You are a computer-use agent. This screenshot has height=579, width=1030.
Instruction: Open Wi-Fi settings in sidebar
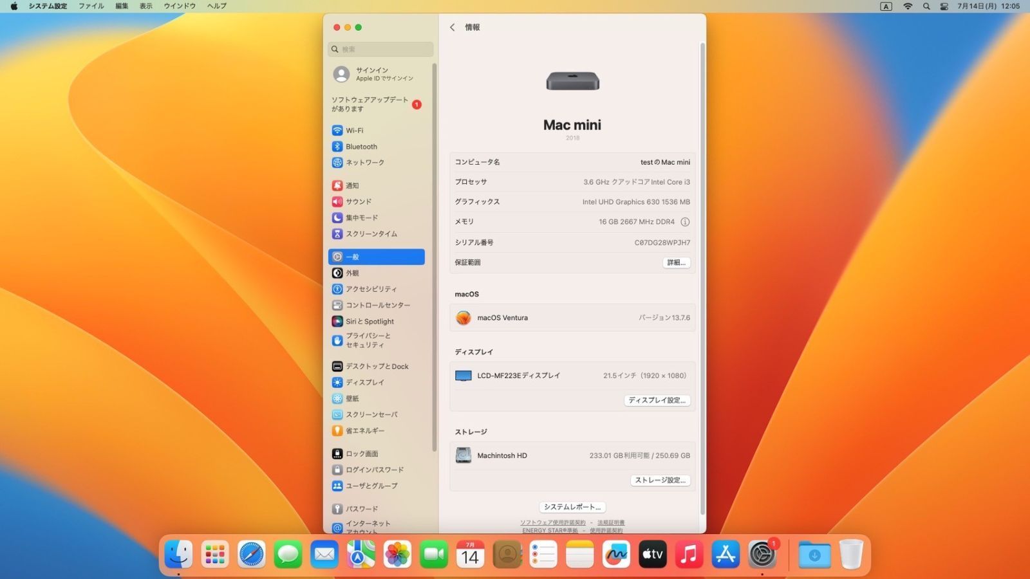[x=377, y=131]
